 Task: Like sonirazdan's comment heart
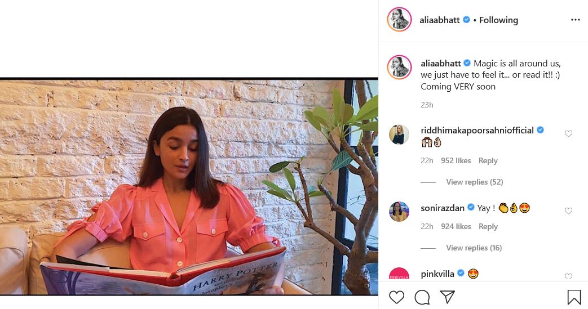click(x=568, y=211)
